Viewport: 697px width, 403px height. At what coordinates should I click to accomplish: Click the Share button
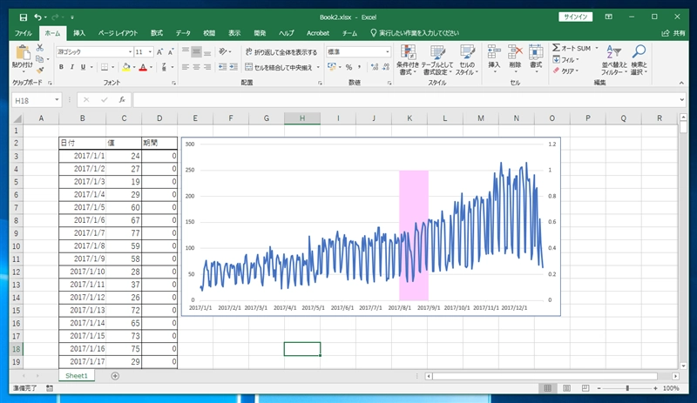(673, 33)
